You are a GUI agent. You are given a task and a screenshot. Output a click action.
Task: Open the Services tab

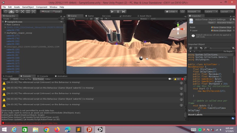click(106, 16)
